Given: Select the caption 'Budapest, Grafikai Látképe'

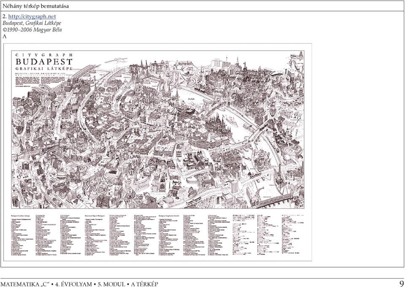Looking at the screenshot, I should pos(32,23).
